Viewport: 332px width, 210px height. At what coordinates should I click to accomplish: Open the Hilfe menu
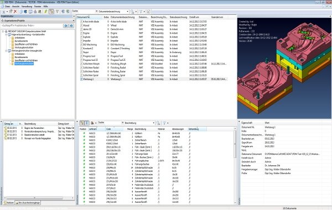click(45, 7)
